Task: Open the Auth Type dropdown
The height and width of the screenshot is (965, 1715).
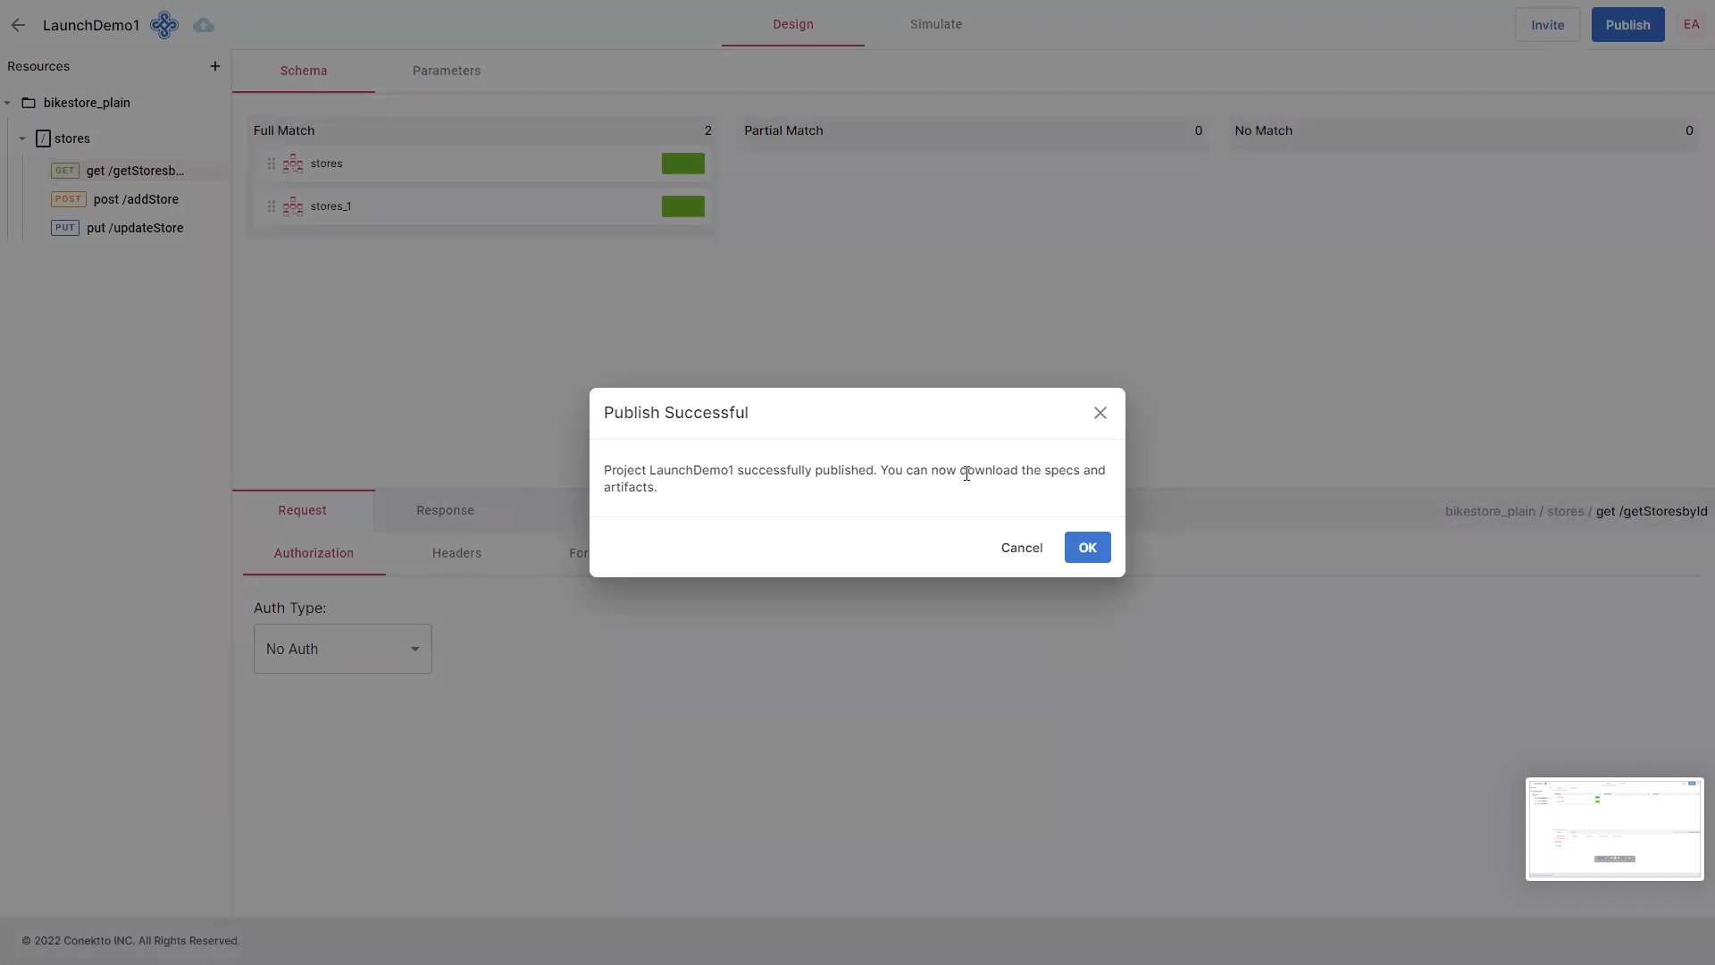Action: pos(342,649)
